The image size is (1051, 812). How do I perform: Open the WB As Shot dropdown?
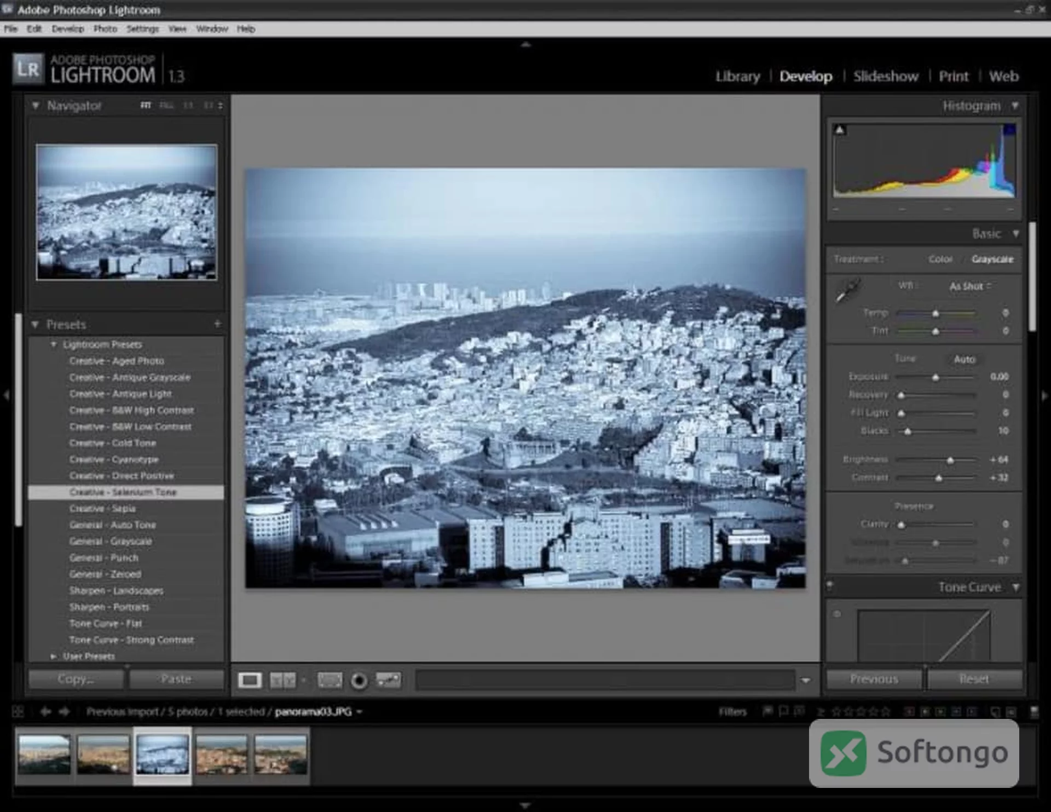970,286
